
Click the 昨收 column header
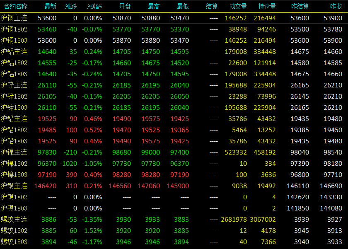pyautogui.click(x=336, y=7)
